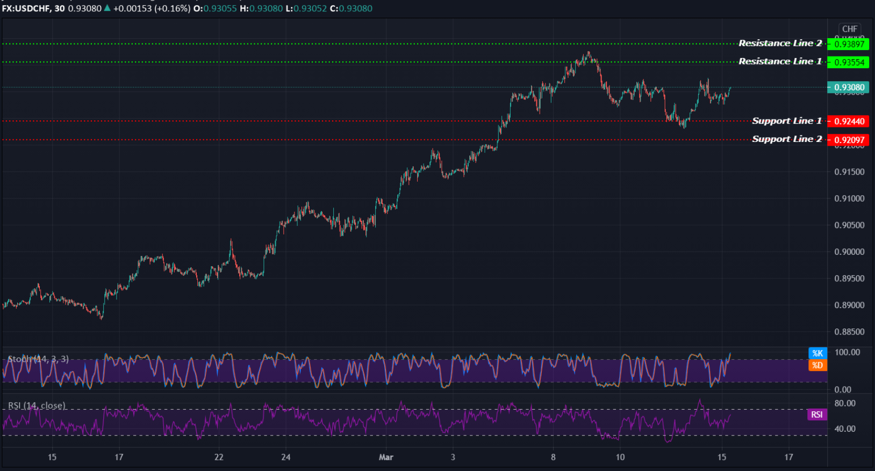Click the 0.88500 price axis label
This screenshot has width=875, height=471.
pos(849,332)
